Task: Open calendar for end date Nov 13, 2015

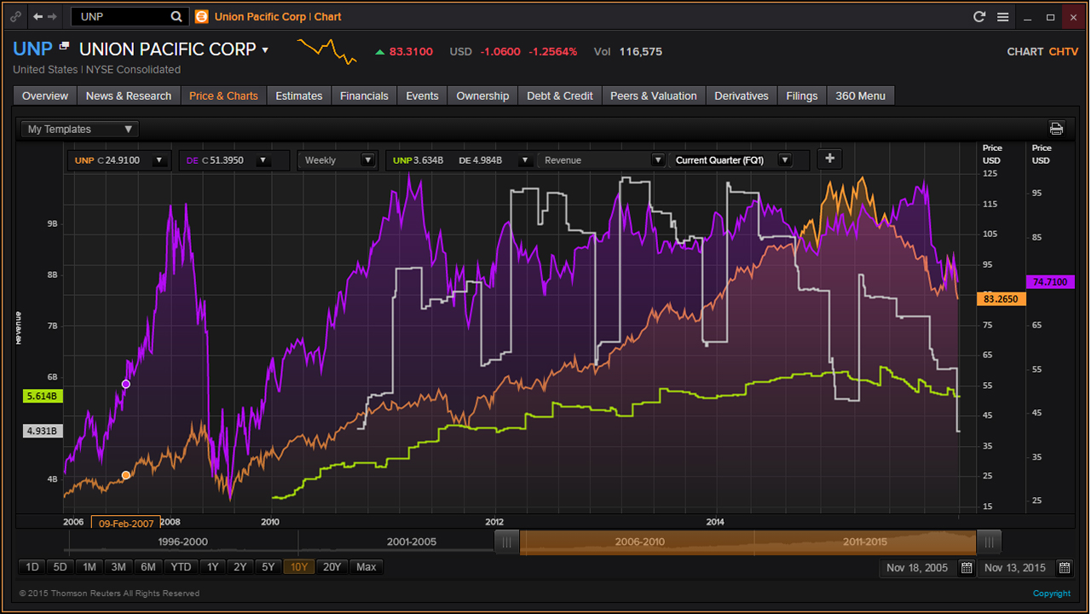Action: coord(1065,568)
